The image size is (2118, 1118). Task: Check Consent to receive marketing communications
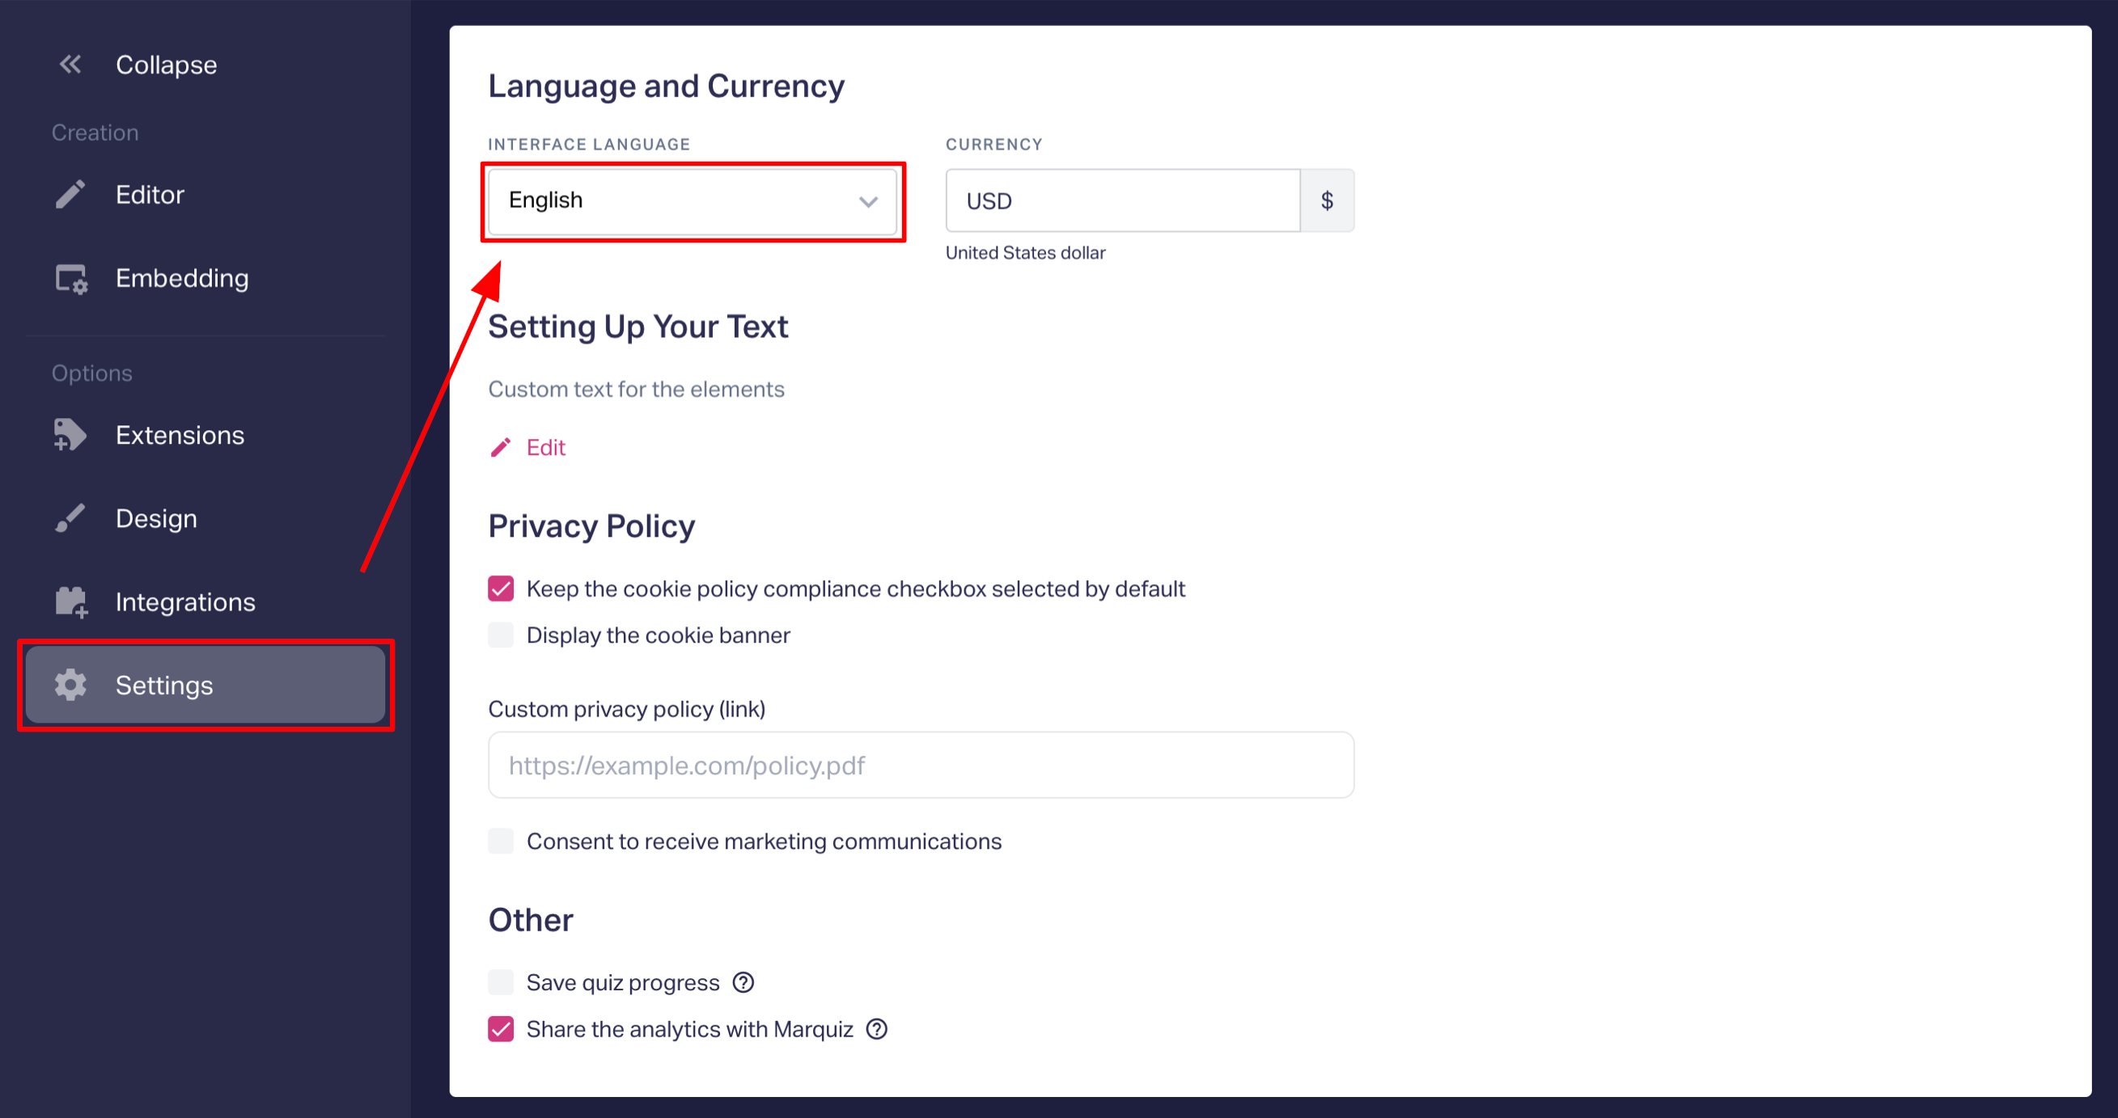[x=501, y=842]
